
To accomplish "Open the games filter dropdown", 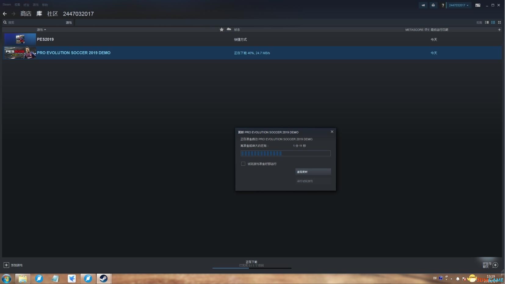I will 69,23.
